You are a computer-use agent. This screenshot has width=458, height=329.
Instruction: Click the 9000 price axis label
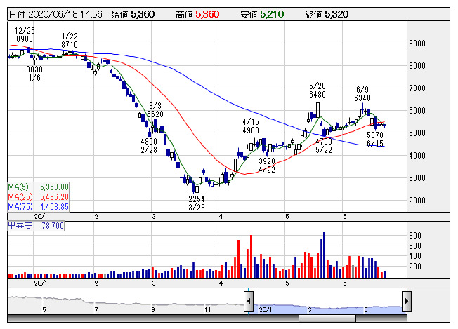417,43
